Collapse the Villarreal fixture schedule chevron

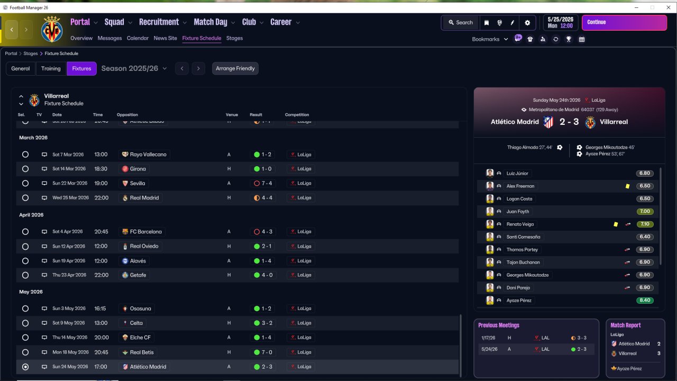[21, 97]
